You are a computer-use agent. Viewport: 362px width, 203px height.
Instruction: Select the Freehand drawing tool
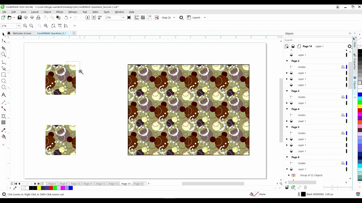(3, 62)
